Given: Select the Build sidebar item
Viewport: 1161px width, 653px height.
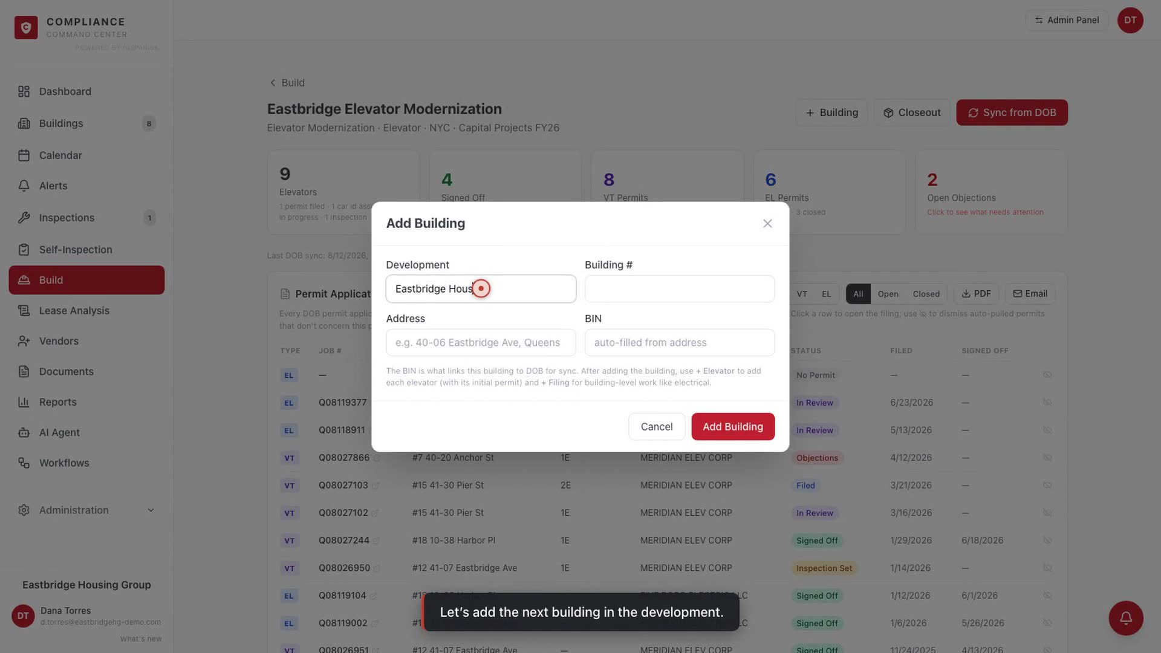Looking at the screenshot, I should point(86,280).
